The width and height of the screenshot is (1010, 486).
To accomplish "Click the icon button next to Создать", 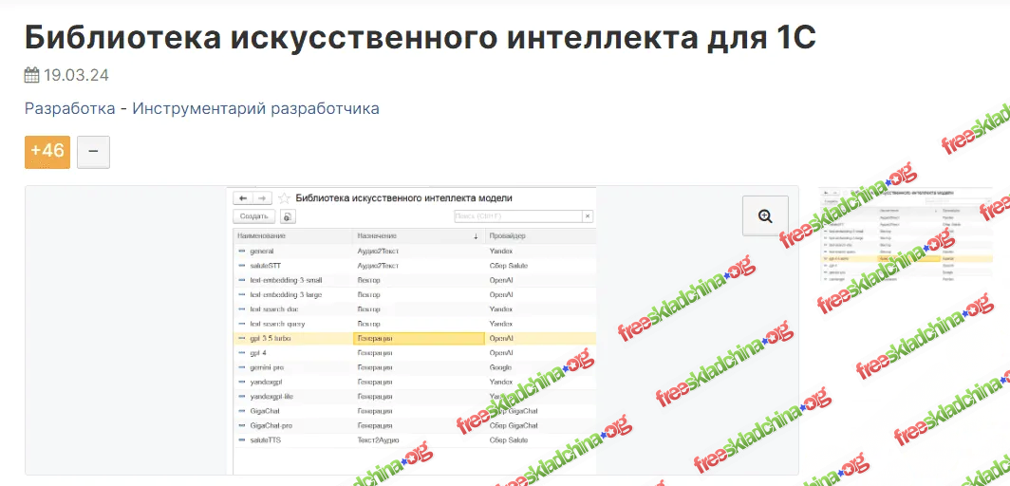I will pyautogui.click(x=288, y=217).
